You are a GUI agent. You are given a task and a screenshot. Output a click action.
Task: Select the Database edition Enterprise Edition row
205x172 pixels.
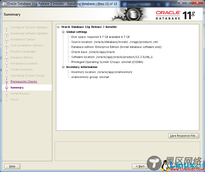click(x=116, y=47)
